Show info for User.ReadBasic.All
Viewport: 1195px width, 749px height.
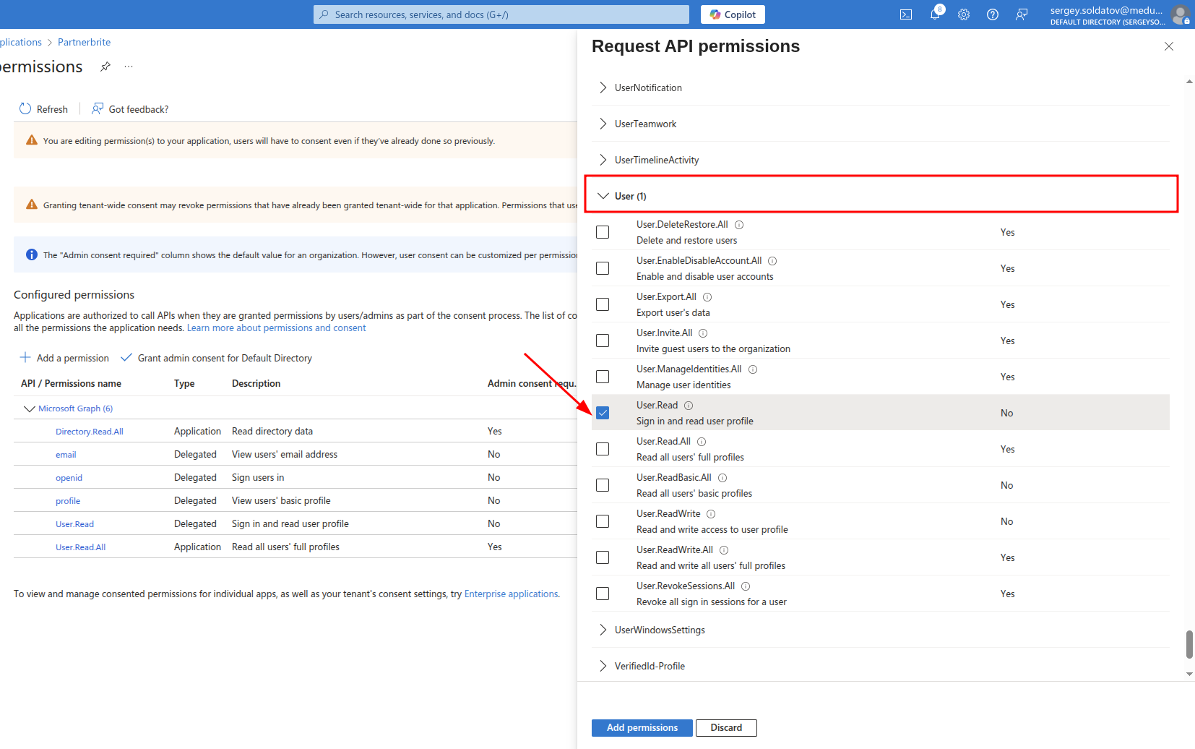pyautogui.click(x=722, y=478)
